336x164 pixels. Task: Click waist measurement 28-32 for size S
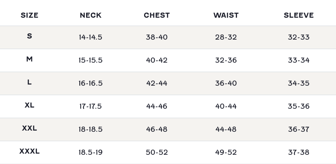226,37
